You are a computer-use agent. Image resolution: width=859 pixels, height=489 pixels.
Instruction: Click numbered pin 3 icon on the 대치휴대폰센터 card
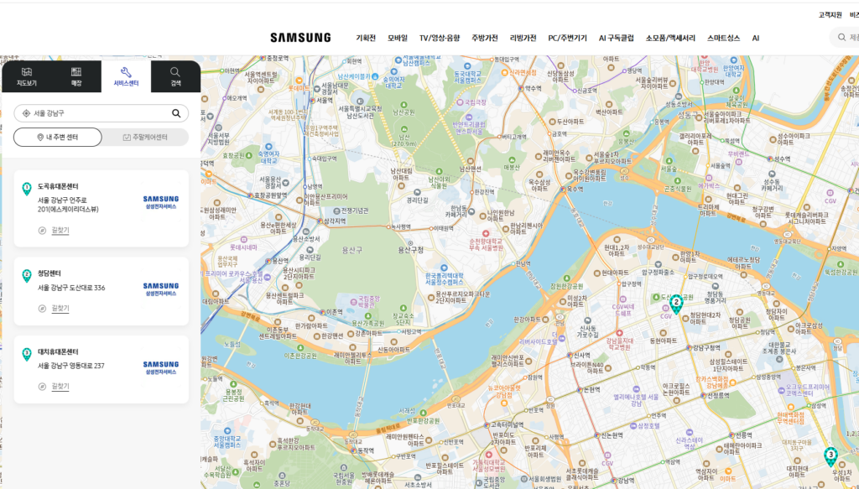click(x=26, y=354)
